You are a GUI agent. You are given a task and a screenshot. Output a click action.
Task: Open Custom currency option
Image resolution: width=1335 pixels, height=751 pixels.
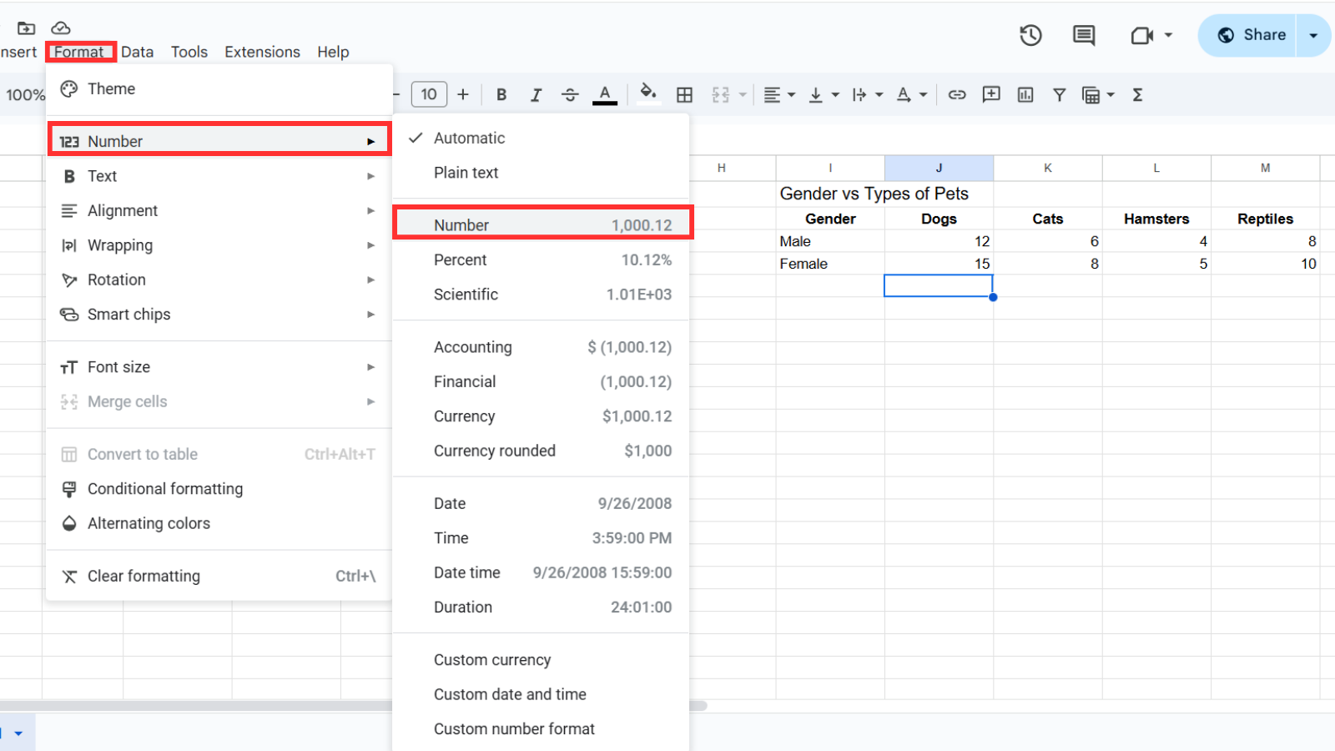tap(542, 660)
